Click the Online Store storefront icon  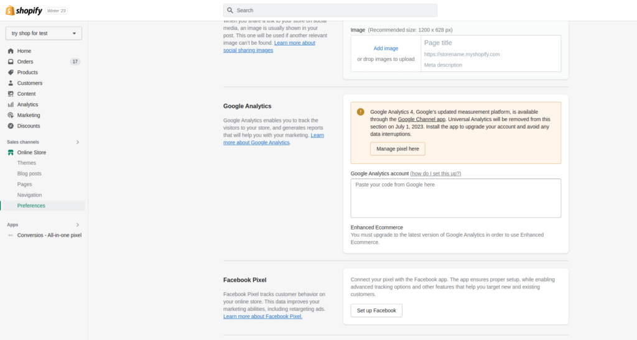click(11, 152)
